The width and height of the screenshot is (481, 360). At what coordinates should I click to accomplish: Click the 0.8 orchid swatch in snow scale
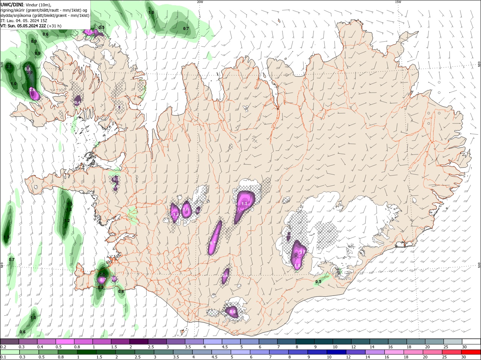point(83,342)
